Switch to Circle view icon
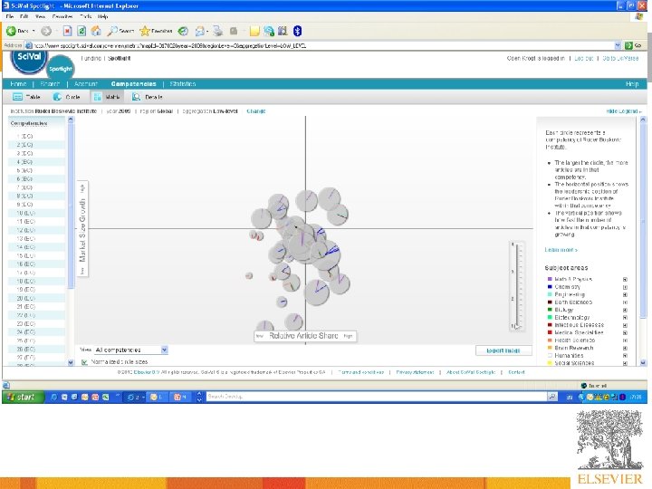This screenshot has width=652, height=489. click(x=57, y=97)
